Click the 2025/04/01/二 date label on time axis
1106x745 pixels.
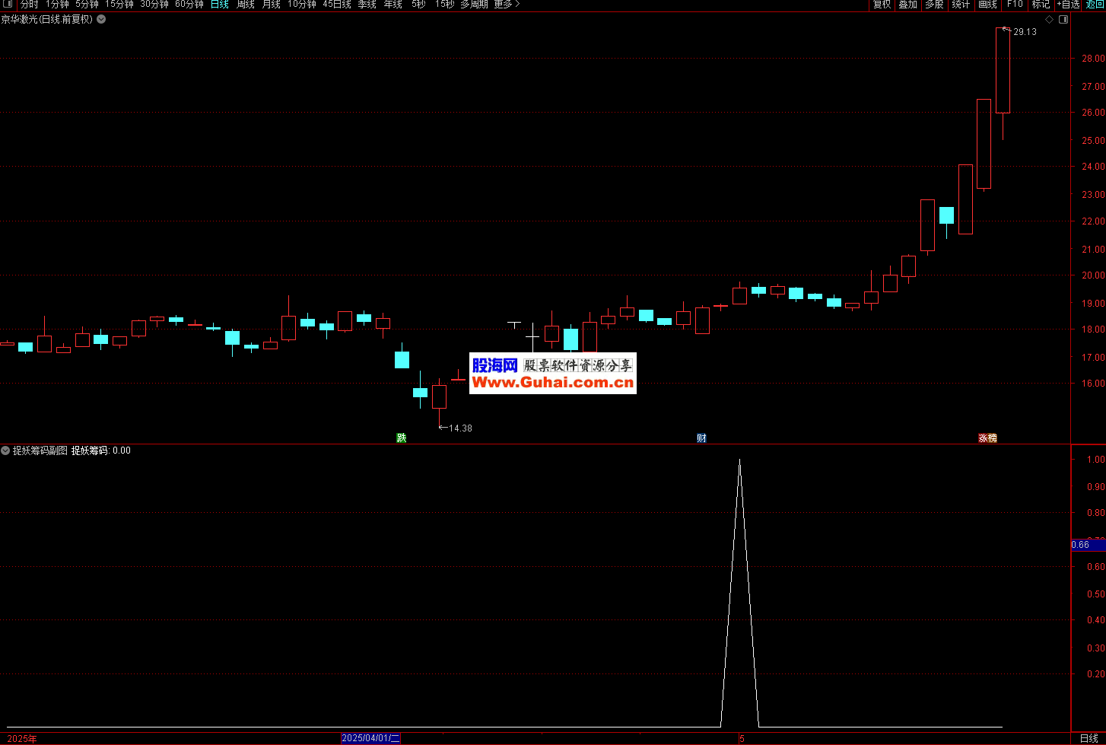[370, 738]
